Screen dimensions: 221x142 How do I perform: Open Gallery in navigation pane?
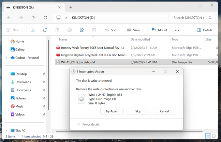17,49
